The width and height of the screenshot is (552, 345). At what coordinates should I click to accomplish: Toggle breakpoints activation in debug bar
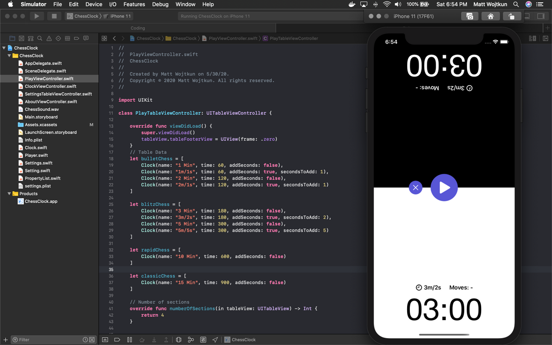click(x=117, y=339)
